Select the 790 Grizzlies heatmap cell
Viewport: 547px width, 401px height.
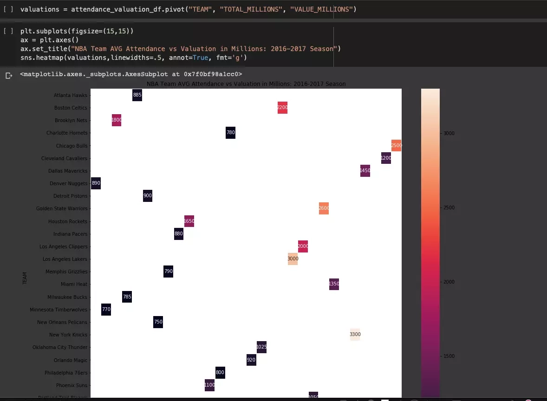coord(168,272)
